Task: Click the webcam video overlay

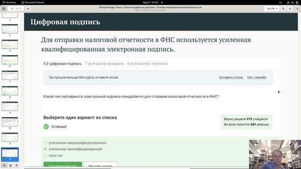Action: pos(275,154)
